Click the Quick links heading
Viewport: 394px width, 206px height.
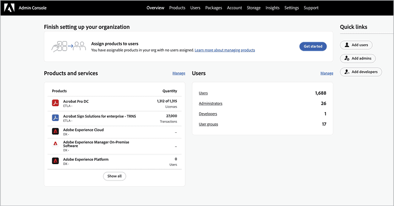click(354, 27)
